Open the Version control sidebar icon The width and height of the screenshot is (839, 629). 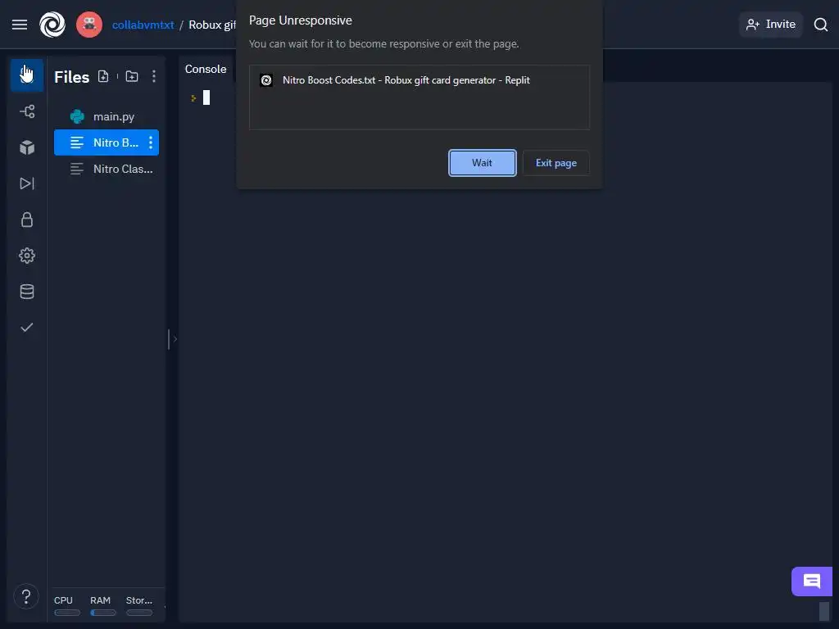pos(27,111)
